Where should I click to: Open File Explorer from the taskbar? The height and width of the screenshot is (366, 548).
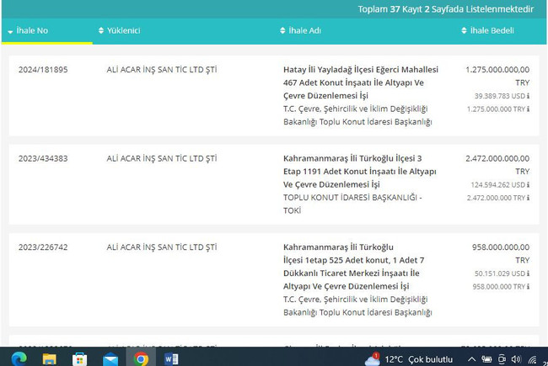click(49, 358)
